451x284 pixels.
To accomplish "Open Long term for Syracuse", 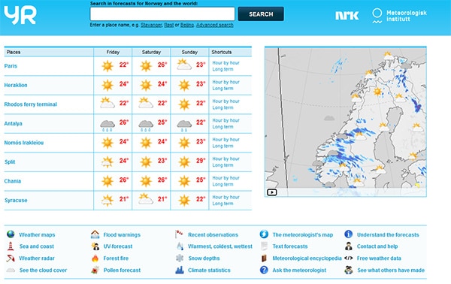I will coord(222,204).
